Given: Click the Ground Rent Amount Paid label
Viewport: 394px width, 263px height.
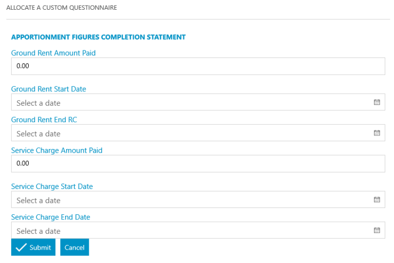Looking at the screenshot, I should point(53,53).
